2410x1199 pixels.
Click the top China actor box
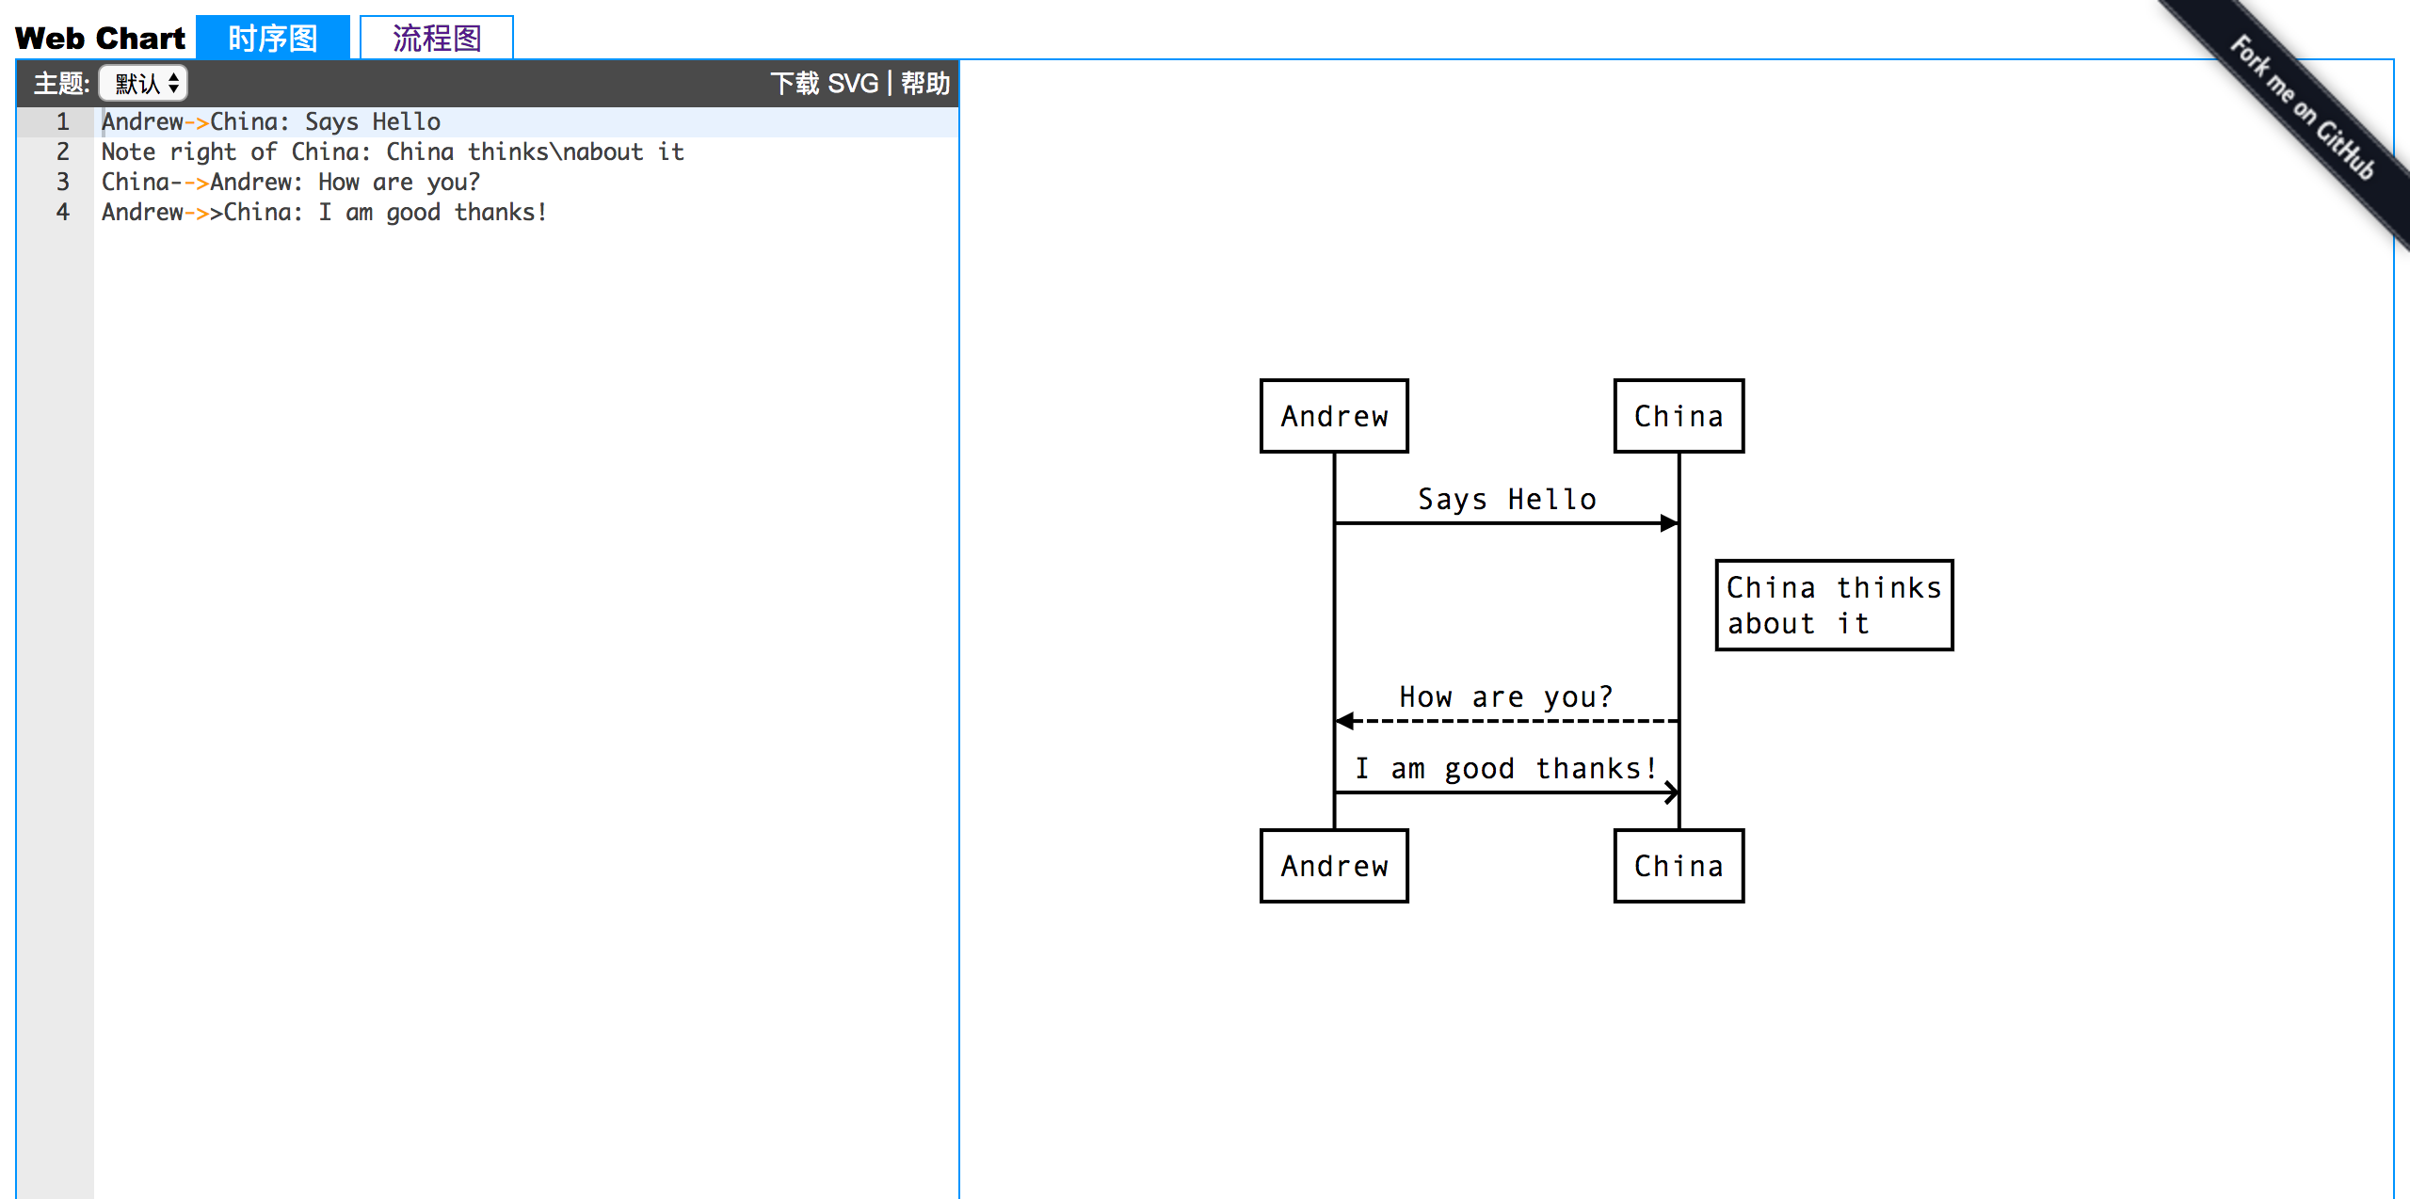coord(1679,416)
